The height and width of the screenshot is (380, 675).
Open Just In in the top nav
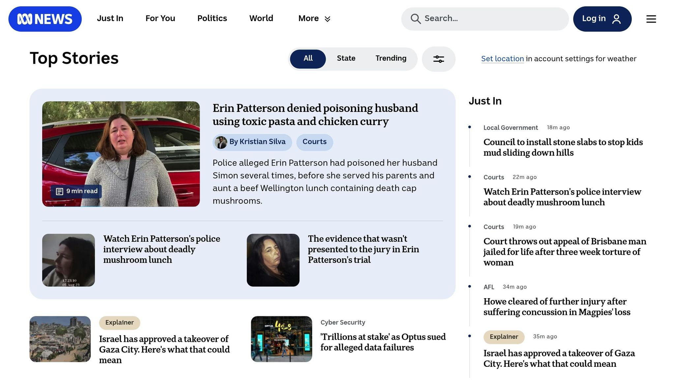[110, 18]
